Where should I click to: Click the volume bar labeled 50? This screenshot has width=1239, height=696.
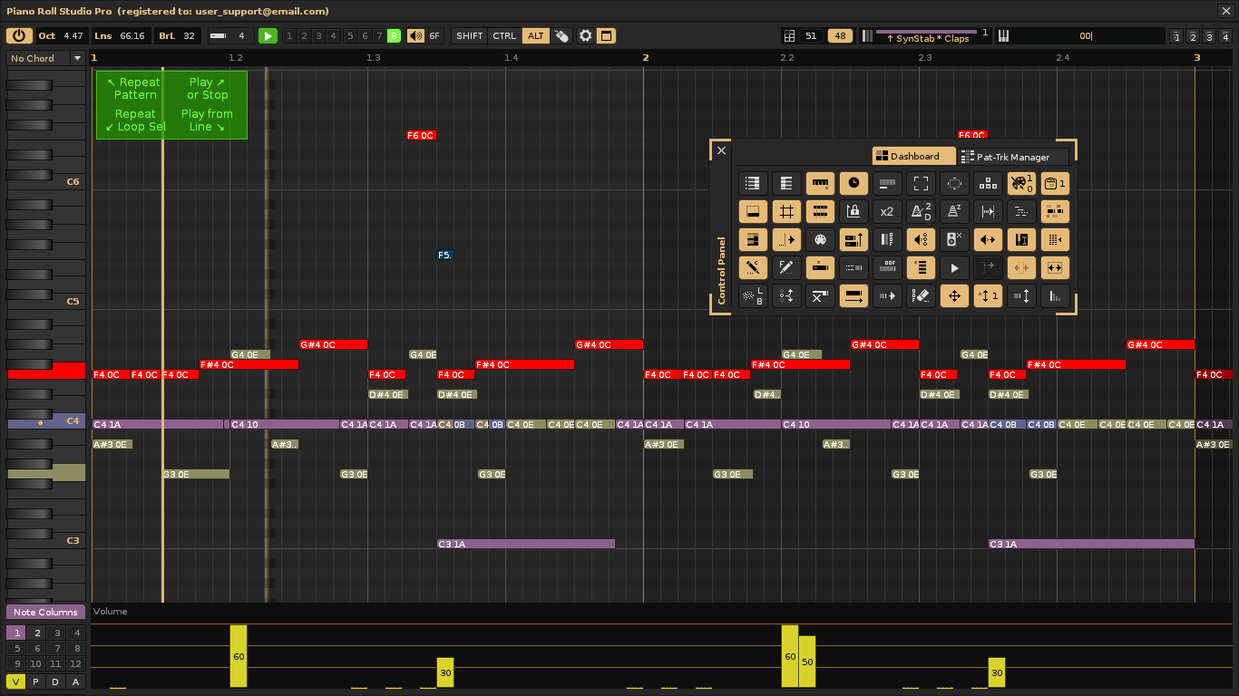807,662
